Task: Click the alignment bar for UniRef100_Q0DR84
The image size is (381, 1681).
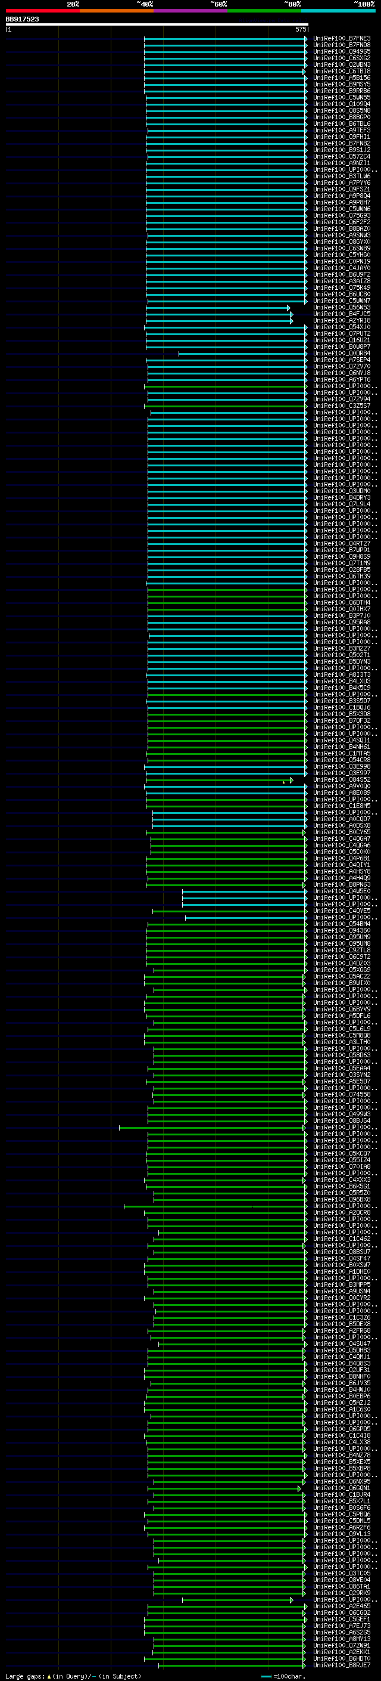Action: point(243,354)
